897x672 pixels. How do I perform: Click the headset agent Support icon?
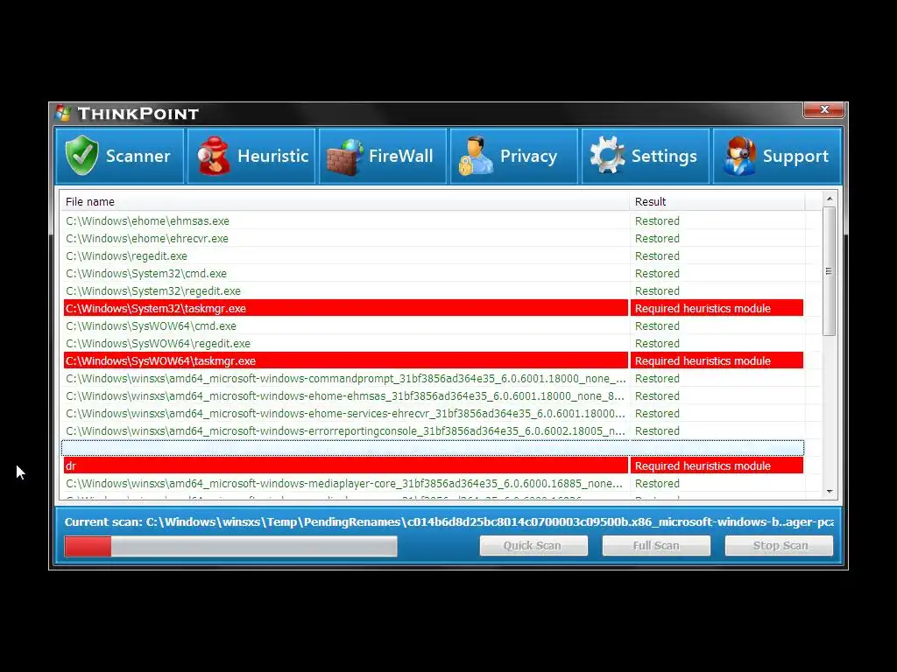coord(738,156)
